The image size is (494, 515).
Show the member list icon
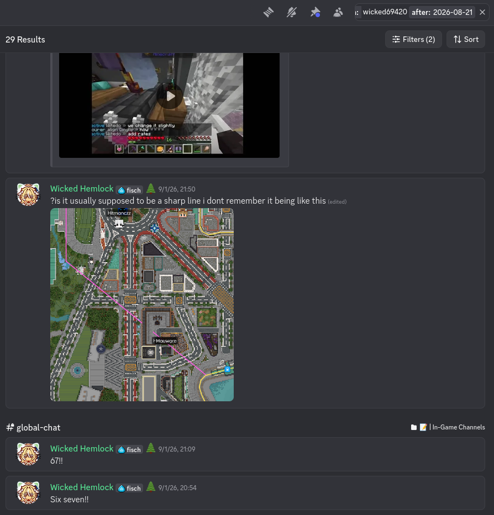(338, 13)
